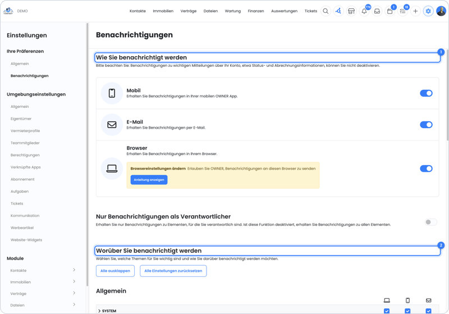Screen dimensions: 449x314
Task: Open Verknüpfte Apps settings
Action: 25,167
